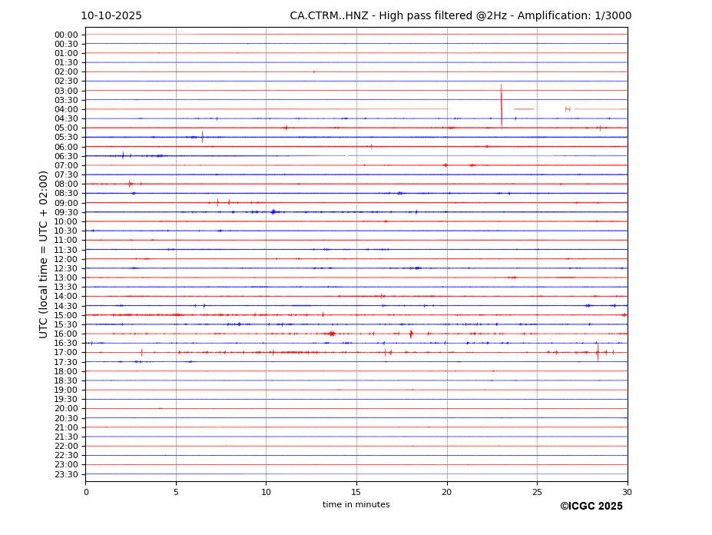This screenshot has height=535, width=712.
Task: Click the 17:00 row label
Action: 66,353
